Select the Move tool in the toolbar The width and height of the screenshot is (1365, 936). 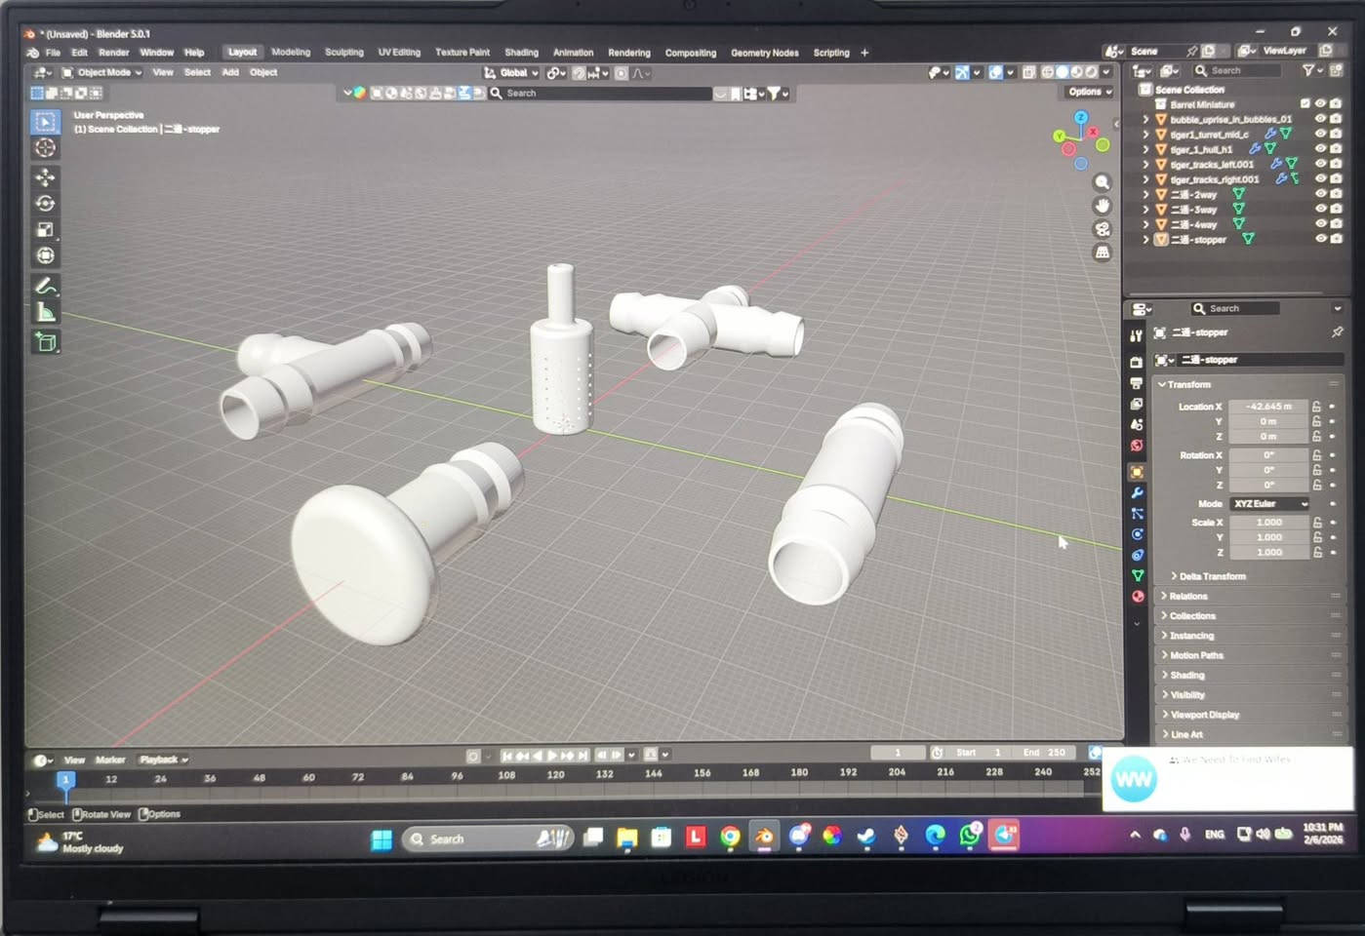tap(45, 177)
